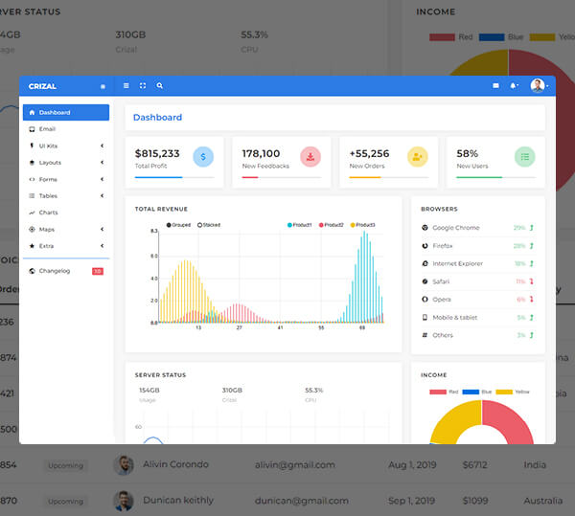
Task: Expand the UI Kits chevron arrow
Action: click(103, 146)
